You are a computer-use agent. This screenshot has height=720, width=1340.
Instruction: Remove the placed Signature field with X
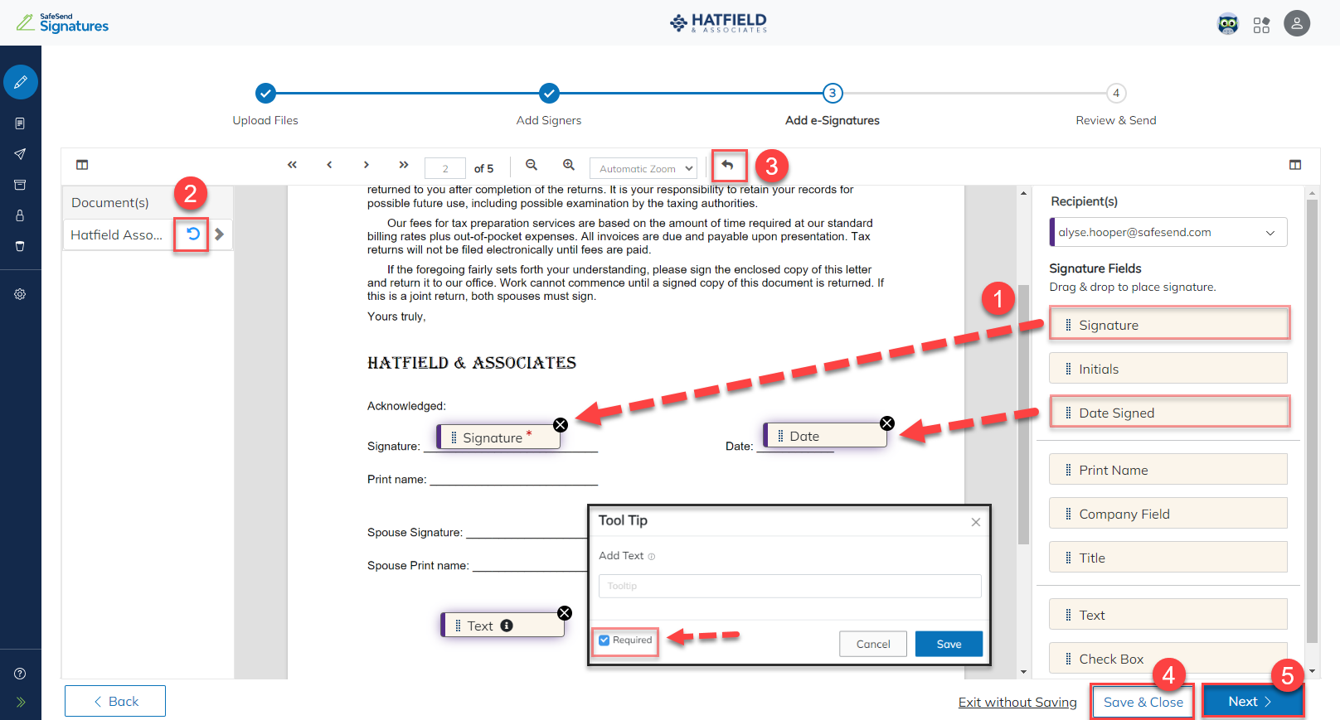click(561, 425)
